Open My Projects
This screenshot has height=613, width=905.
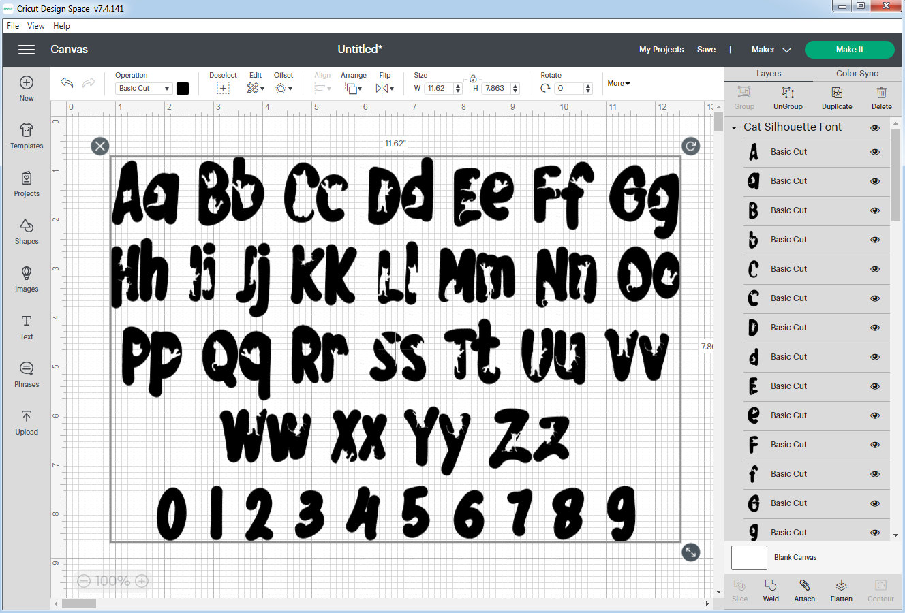(661, 49)
